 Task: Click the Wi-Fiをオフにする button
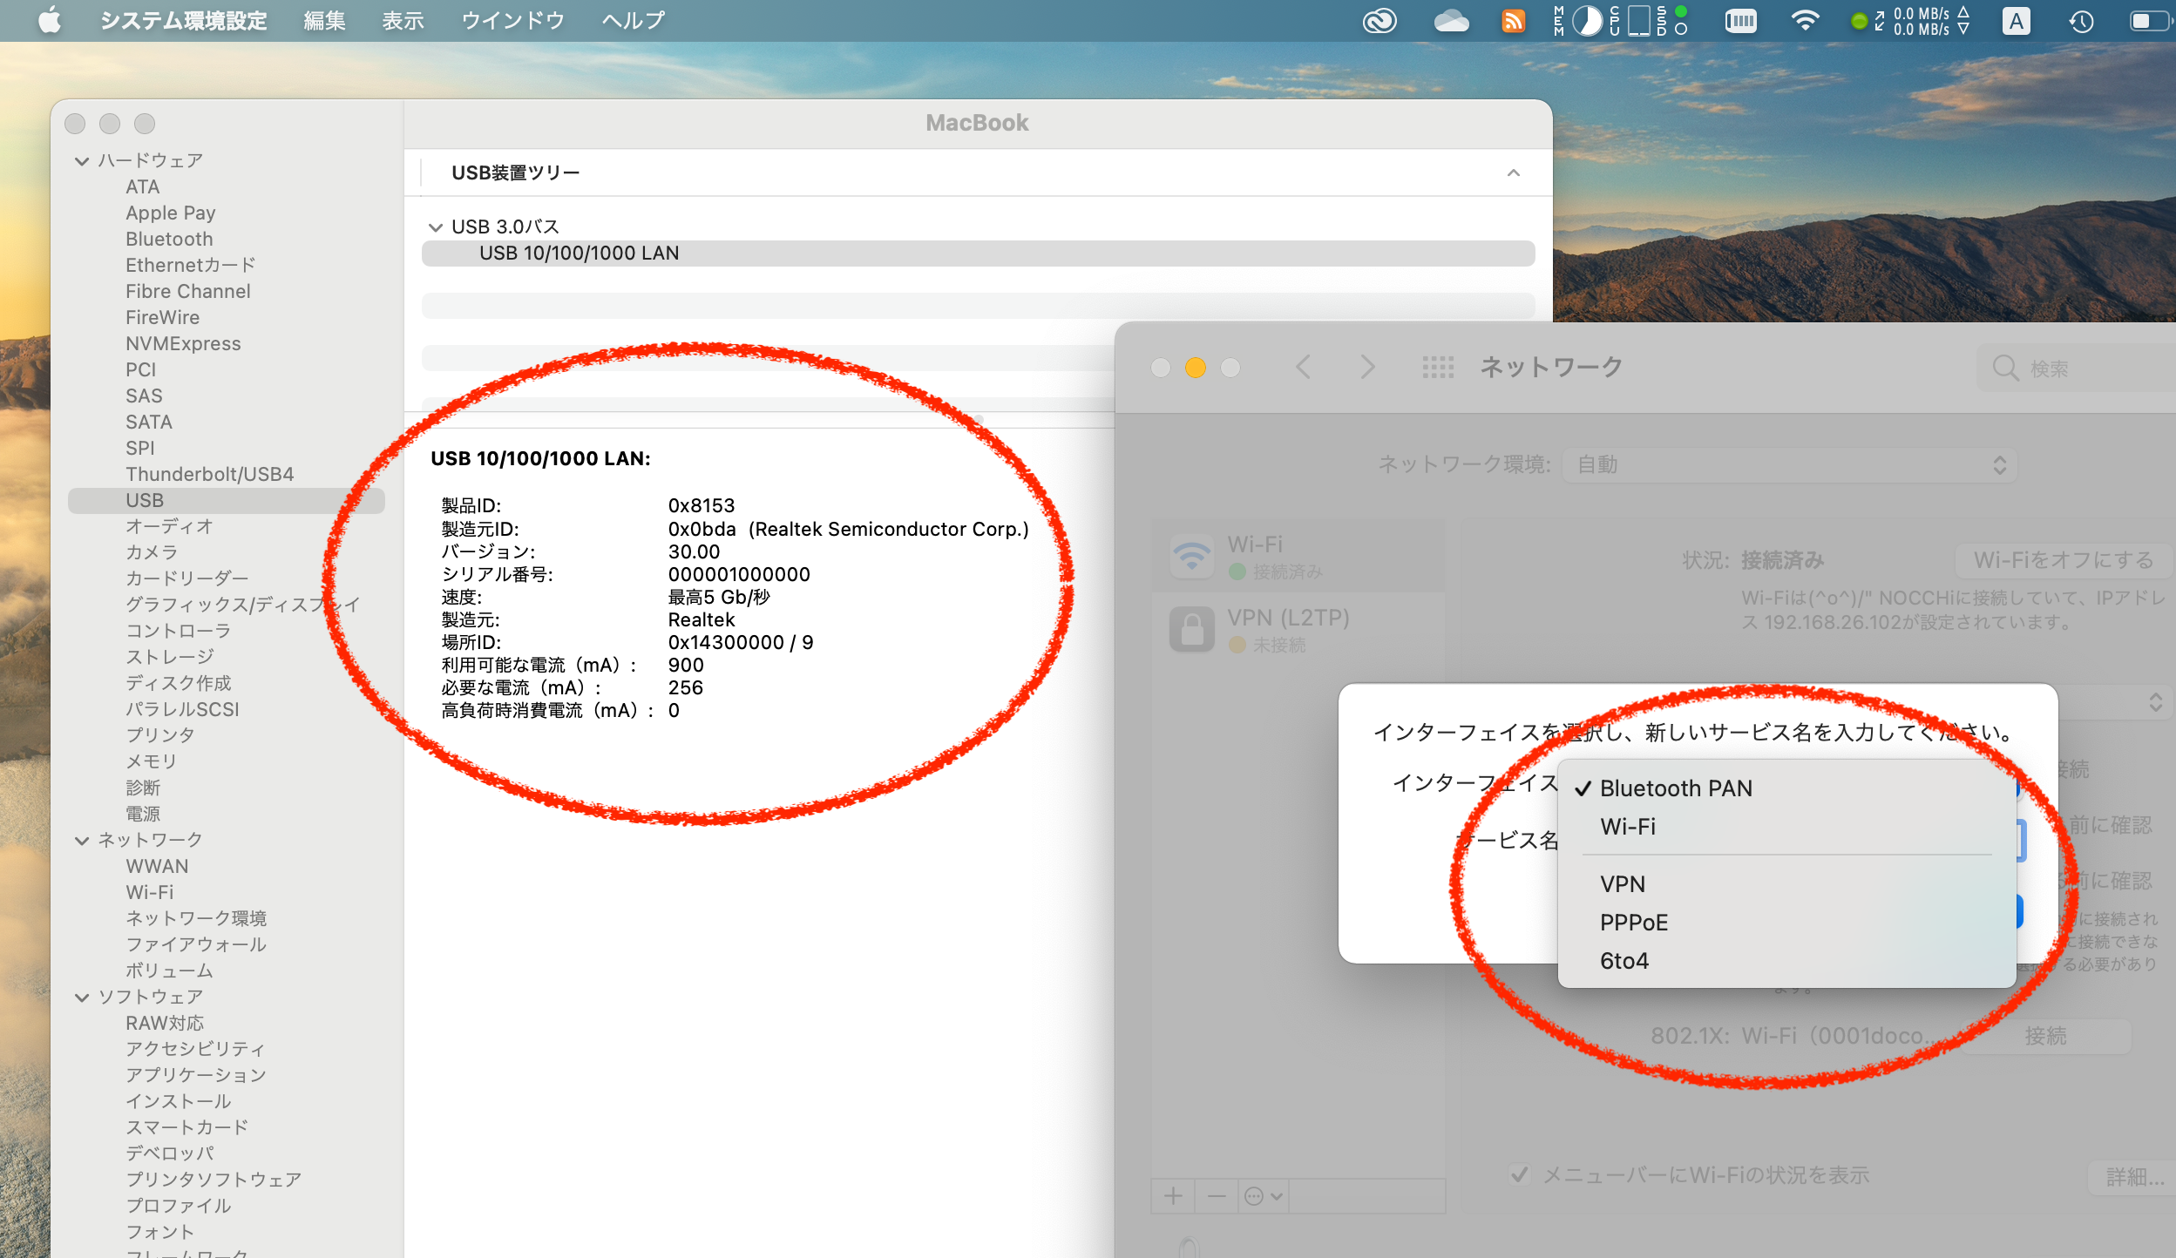click(x=2063, y=560)
